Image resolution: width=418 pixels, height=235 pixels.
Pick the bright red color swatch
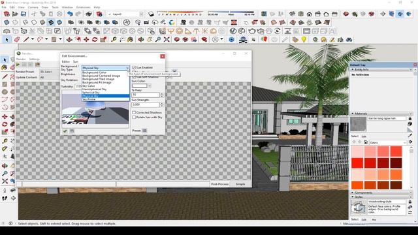click(x=357, y=163)
